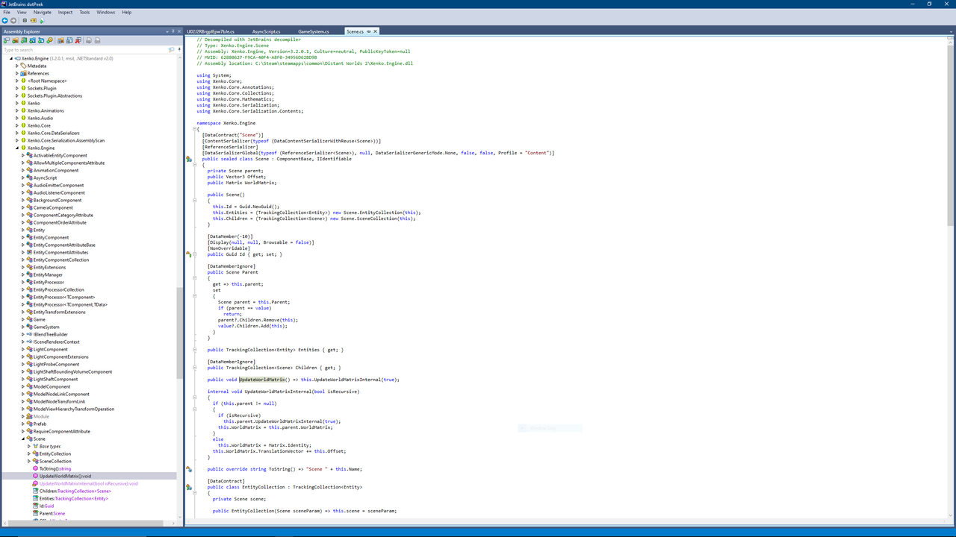The height and width of the screenshot is (537, 956).
Task: Expand the EntityCollection nested class
Action: [x=29, y=453]
